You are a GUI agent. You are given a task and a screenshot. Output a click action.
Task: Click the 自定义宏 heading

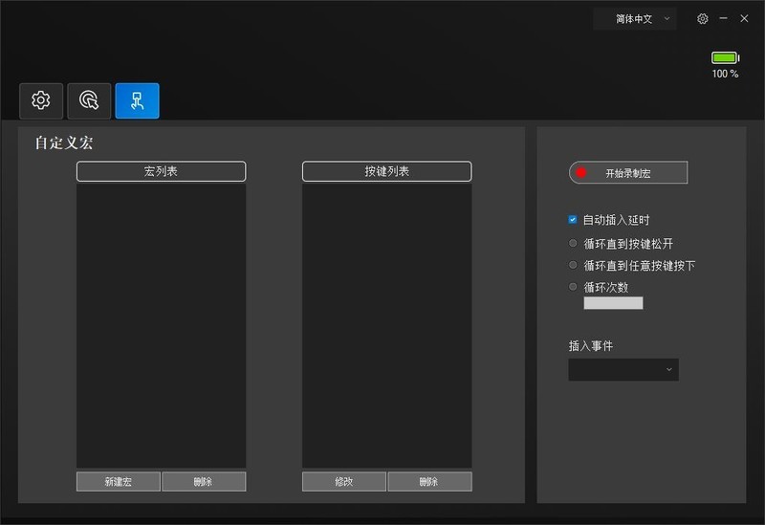64,142
